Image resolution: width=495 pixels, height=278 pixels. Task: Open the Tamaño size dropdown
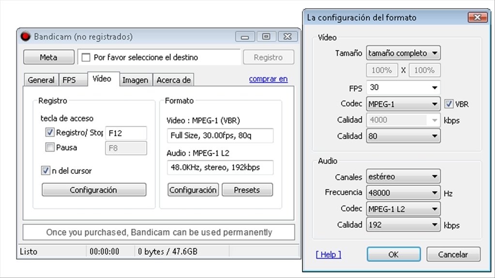tap(403, 53)
